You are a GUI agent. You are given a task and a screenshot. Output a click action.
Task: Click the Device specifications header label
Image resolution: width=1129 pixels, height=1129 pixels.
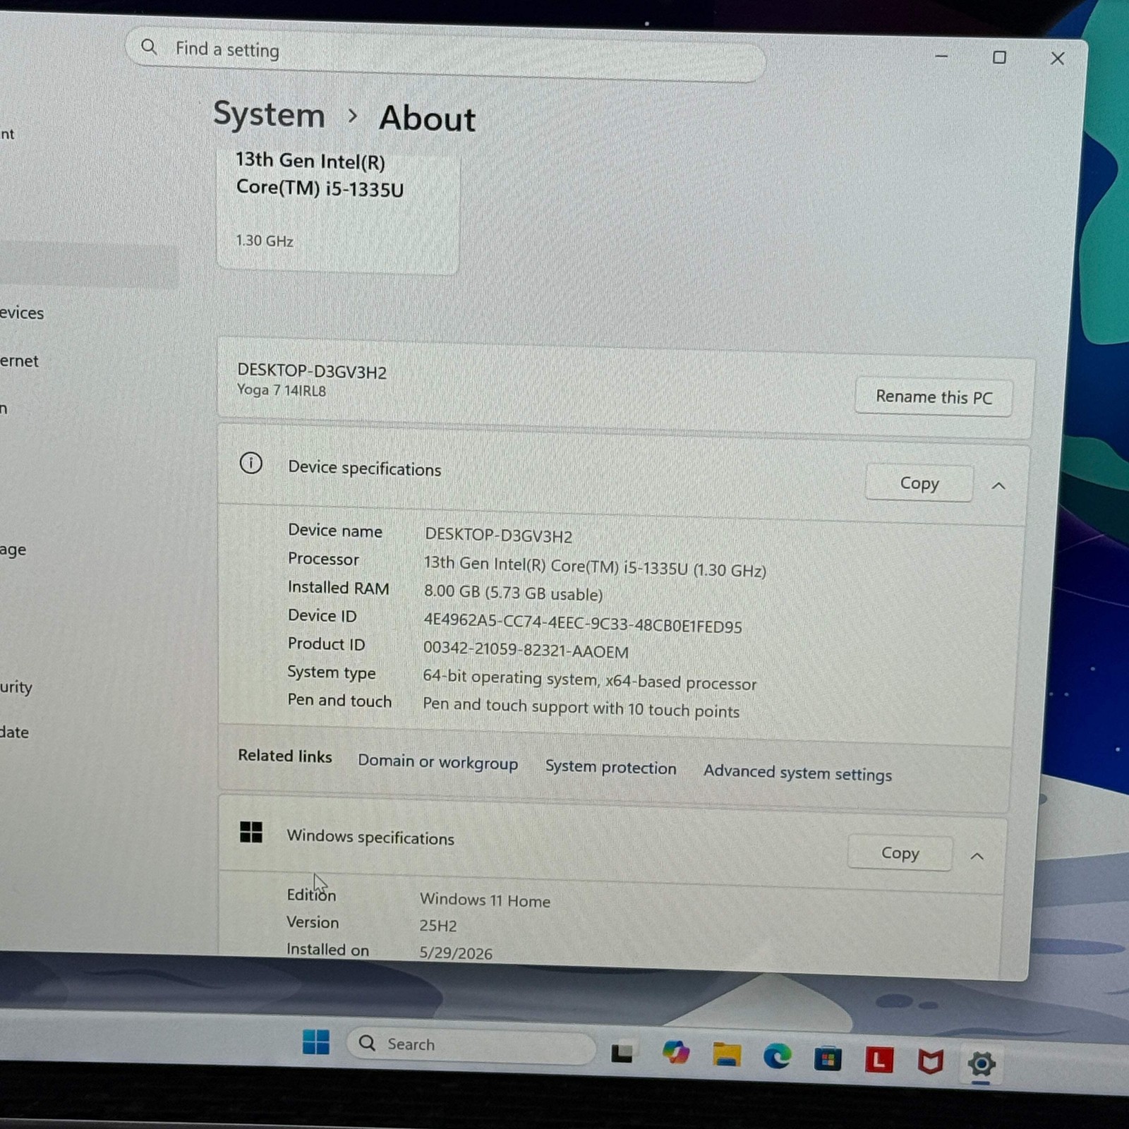pyautogui.click(x=364, y=469)
